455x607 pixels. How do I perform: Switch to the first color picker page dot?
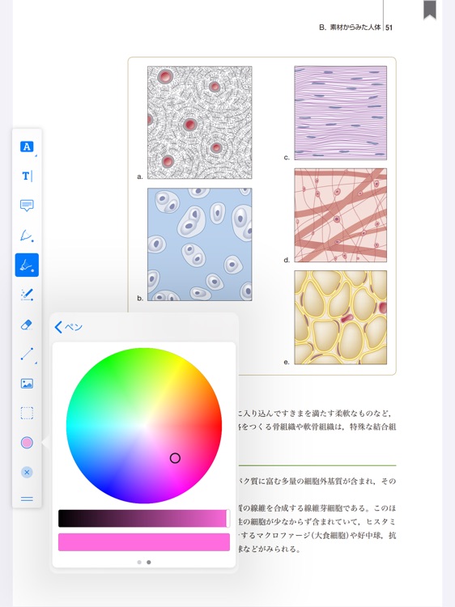coord(139,562)
